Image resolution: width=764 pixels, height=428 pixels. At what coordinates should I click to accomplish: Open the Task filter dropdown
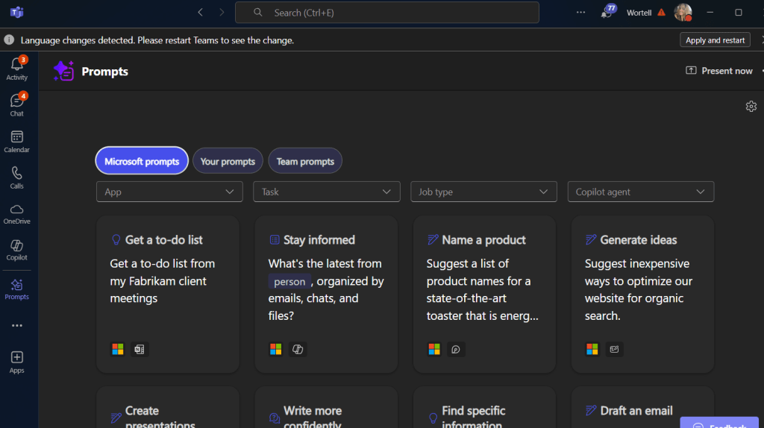(326, 192)
